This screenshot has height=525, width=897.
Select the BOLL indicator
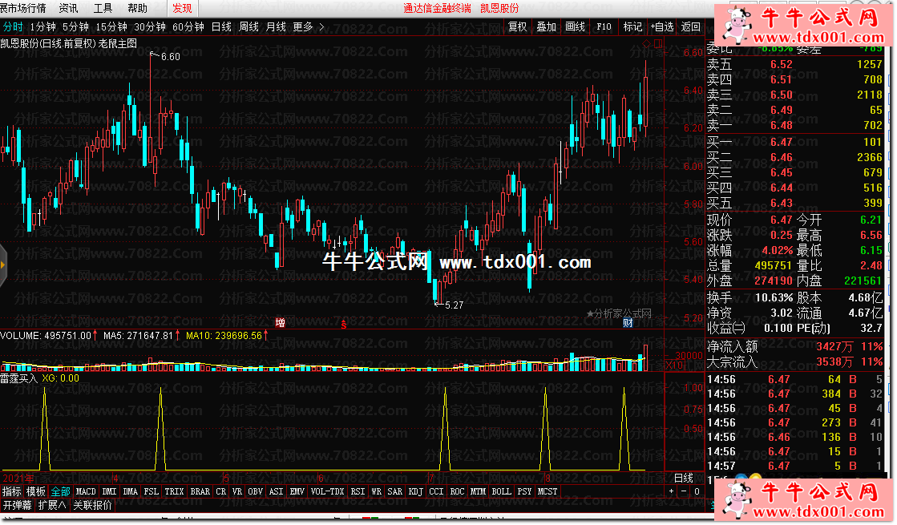click(x=502, y=491)
